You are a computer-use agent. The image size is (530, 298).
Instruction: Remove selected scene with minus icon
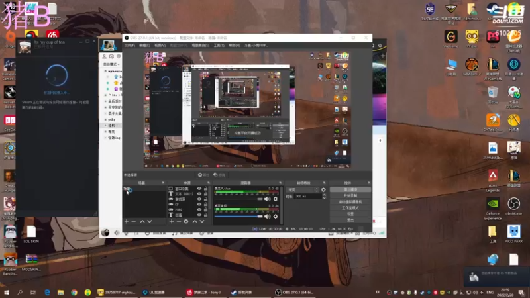(134, 221)
